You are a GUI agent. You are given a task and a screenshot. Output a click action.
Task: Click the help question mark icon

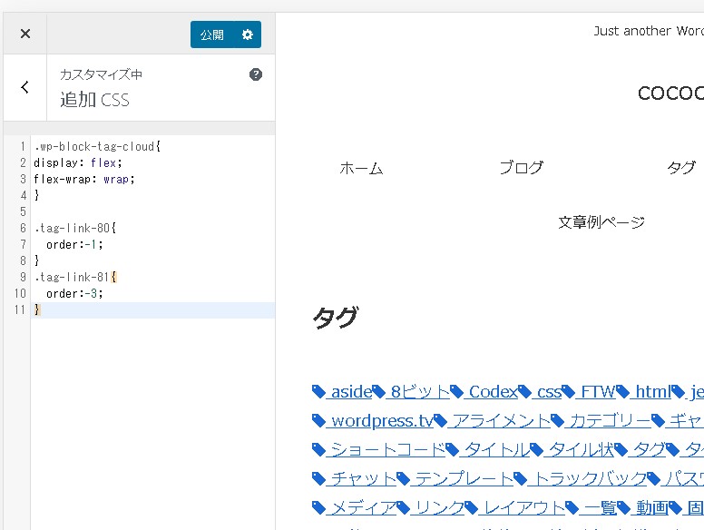point(256,74)
